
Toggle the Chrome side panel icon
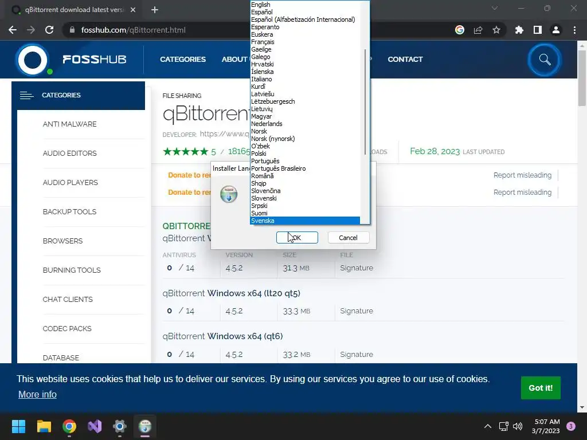click(x=538, y=30)
